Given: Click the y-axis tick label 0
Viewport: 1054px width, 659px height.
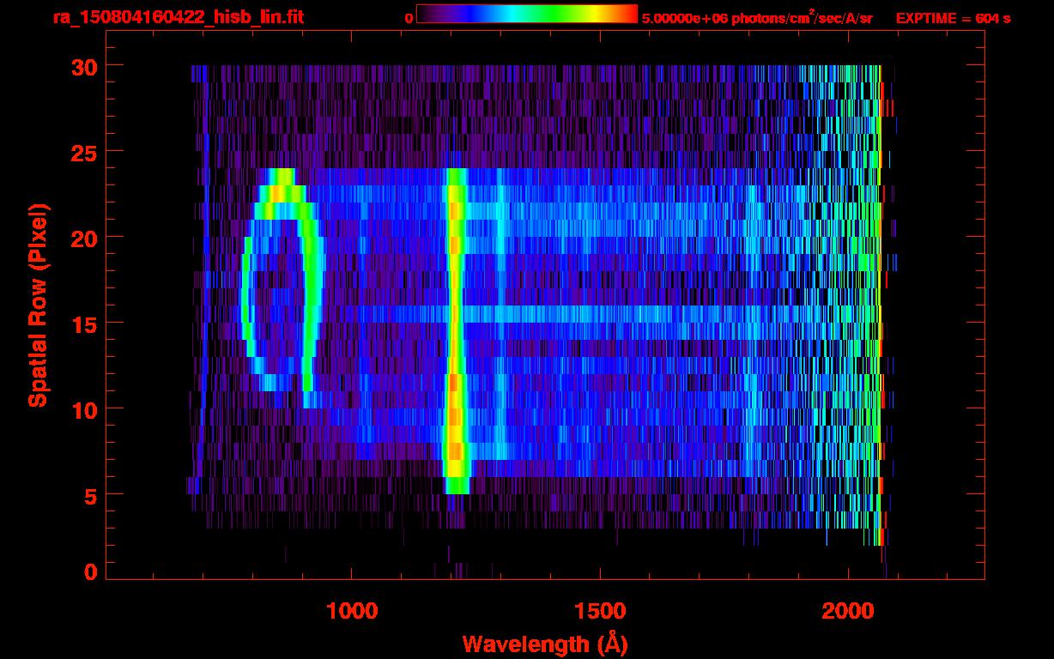Looking at the screenshot, I should 89,572.
